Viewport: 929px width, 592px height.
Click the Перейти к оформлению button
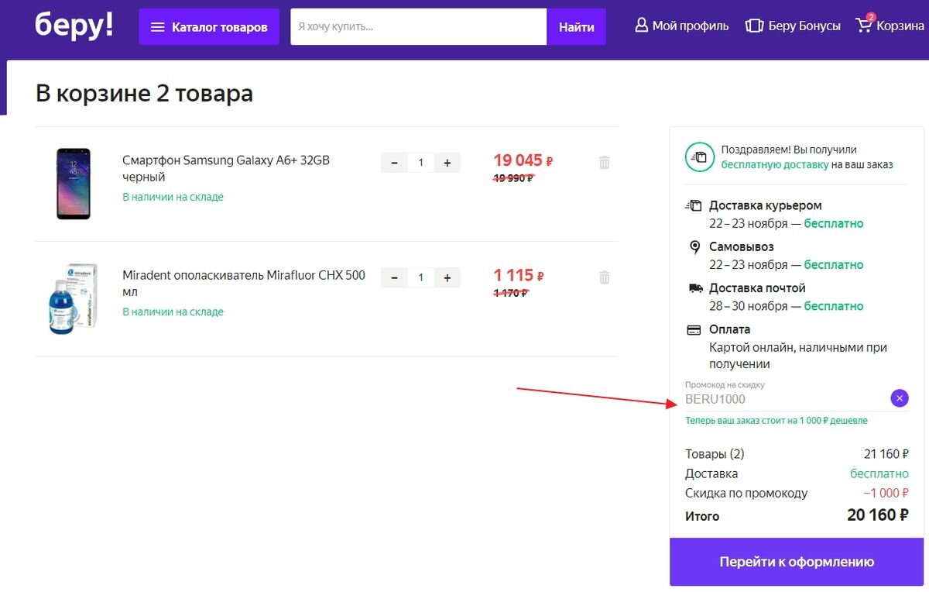coord(797,562)
